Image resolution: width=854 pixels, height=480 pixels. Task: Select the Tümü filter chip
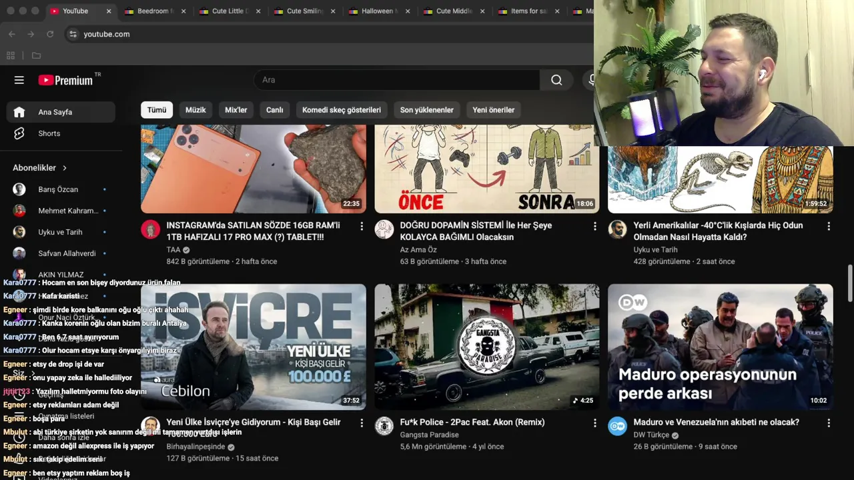pos(157,110)
